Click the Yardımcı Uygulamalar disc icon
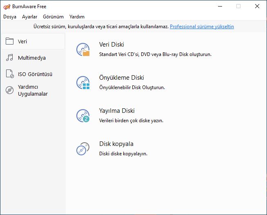Image resolution: width=267 pixels, height=215 pixels. (9, 90)
